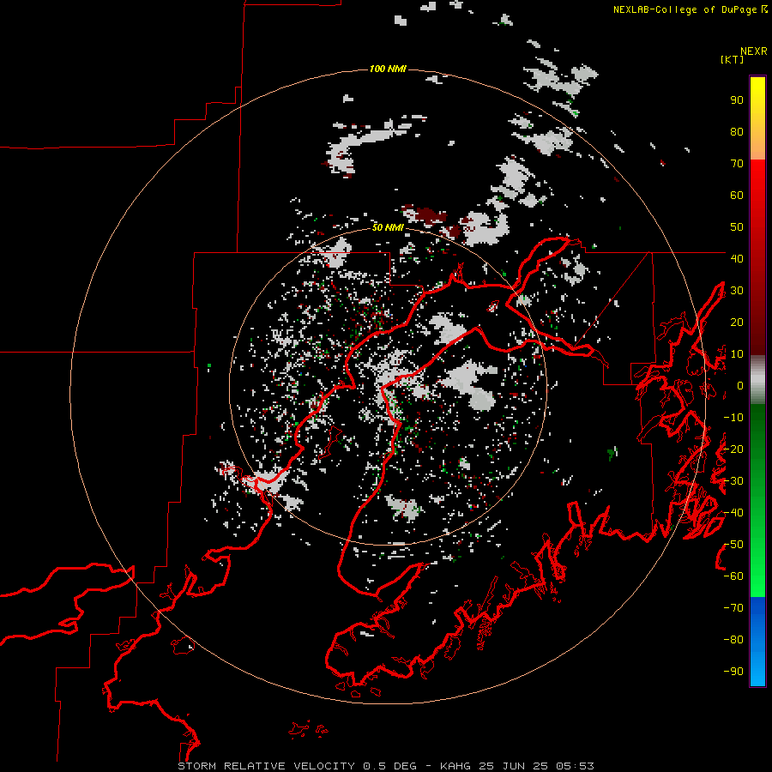Viewport: 772px width, 772px height.
Task: Click the [KT] units label
Action: pyautogui.click(x=732, y=59)
